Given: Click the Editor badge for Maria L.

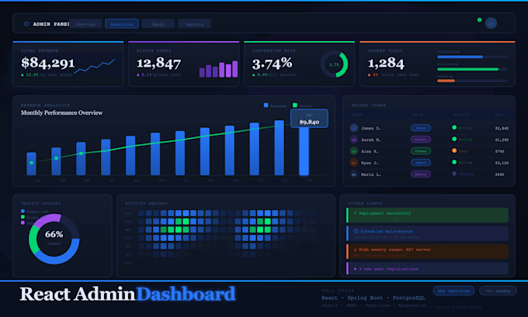Looking at the screenshot, I should [x=421, y=174].
